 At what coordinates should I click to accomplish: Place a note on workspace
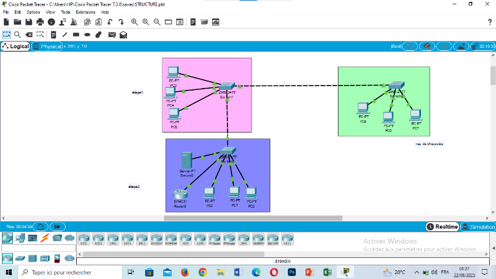tap(53, 35)
